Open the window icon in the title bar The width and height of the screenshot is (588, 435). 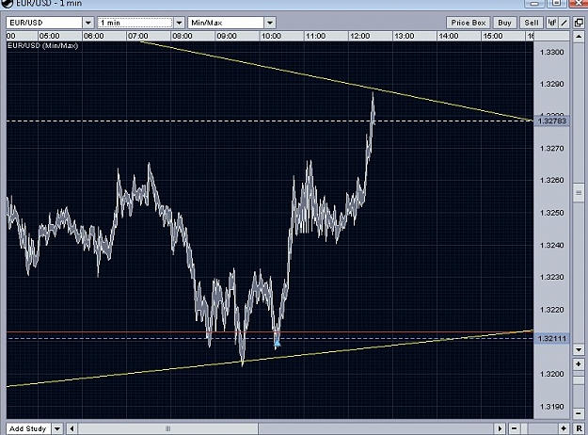click(x=8, y=4)
